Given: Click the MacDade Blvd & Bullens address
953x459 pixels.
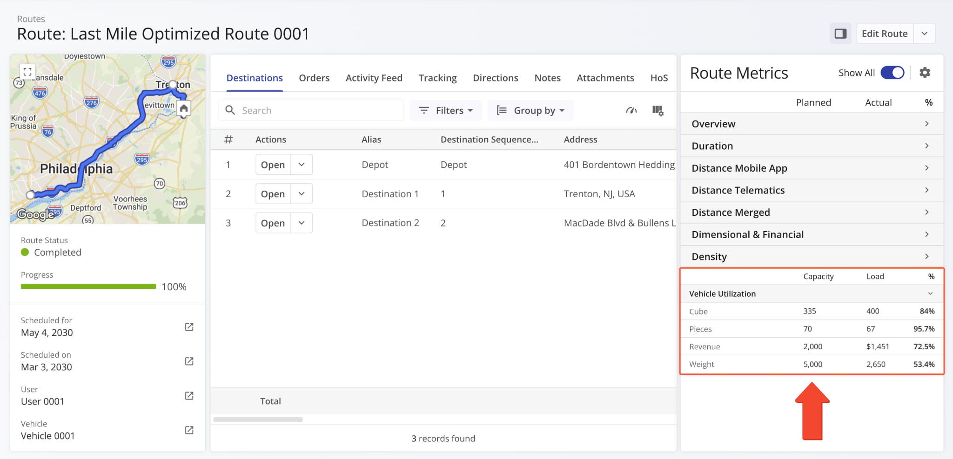Looking at the screenshot, I should pyautogui.click(x=619, y=223).
